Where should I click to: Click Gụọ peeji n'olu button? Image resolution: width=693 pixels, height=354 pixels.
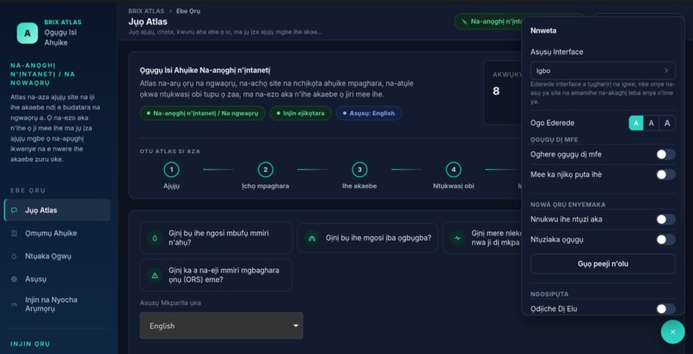tap(603, 264)
